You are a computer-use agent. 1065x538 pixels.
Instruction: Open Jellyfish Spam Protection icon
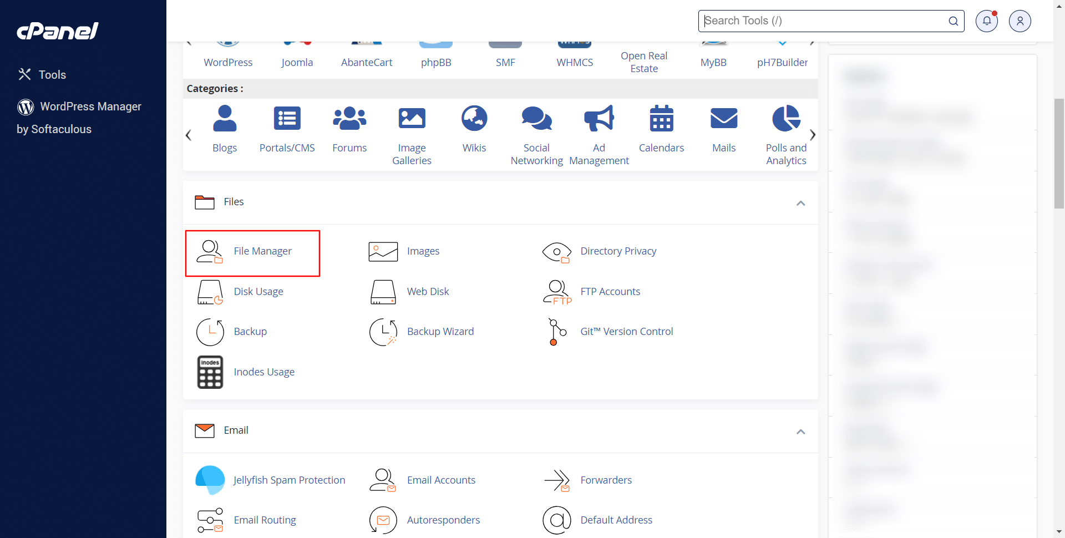coord(210,480)
